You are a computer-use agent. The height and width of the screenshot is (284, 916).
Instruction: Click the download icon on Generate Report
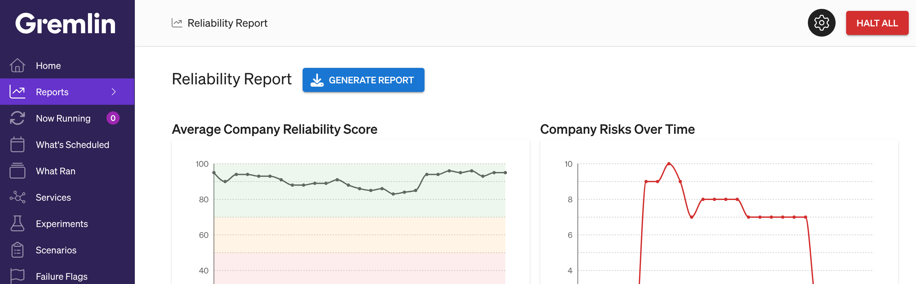316,80
